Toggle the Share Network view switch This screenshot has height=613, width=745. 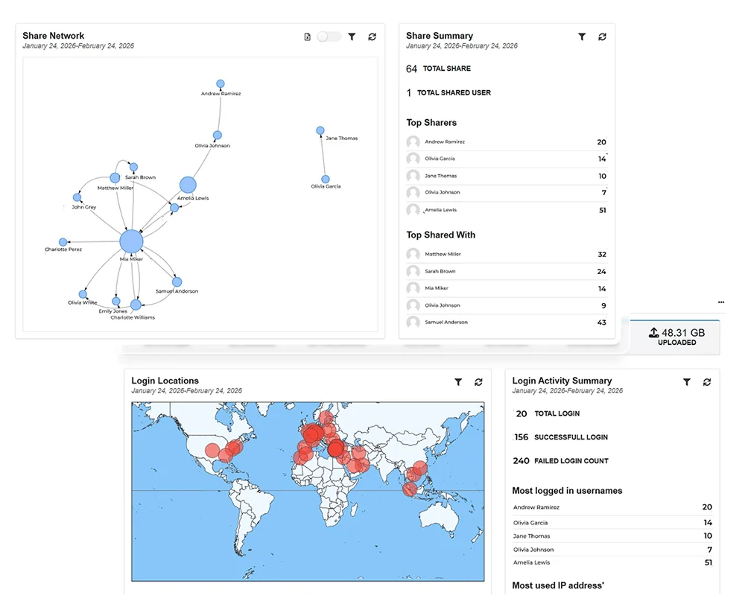point(329,36)
